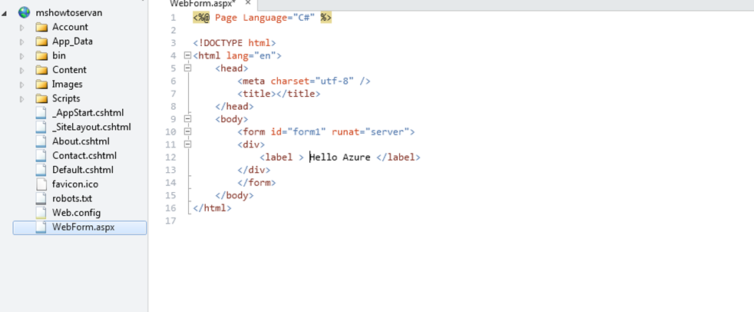Select the bin folder label
This screenshot has width=754, height=312.
(59, 55)
